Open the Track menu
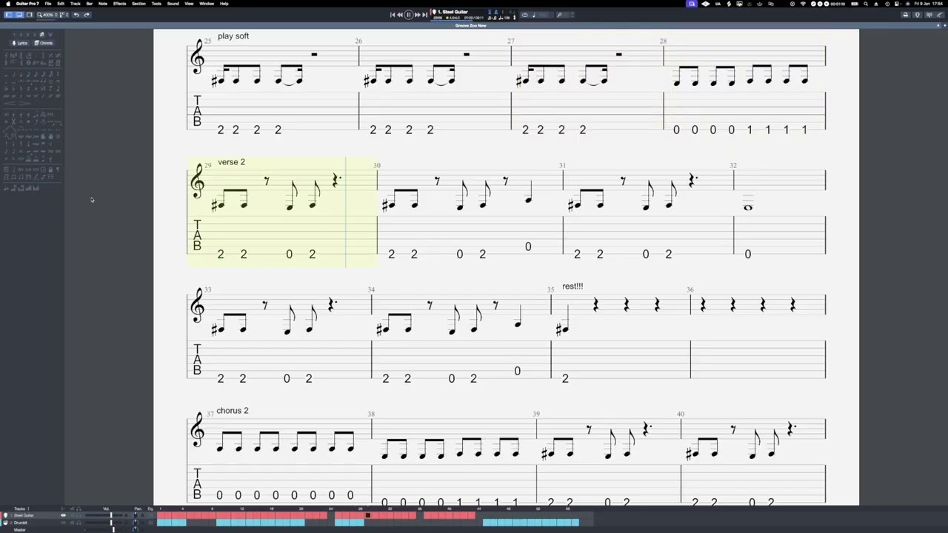The image size is (948, 533). coord(75,4)
